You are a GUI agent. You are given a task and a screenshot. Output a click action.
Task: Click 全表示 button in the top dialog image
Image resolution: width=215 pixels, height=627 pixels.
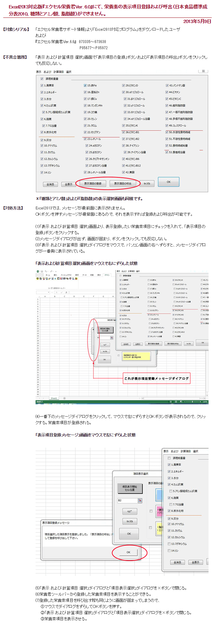click(69, 184)
